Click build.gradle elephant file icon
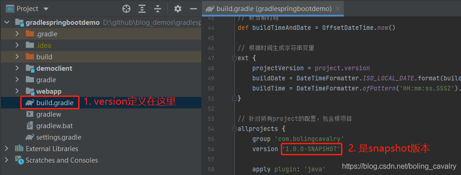The image size is (461, 175). (29, 102)
